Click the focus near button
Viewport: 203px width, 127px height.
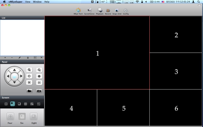tap(29, 83)
